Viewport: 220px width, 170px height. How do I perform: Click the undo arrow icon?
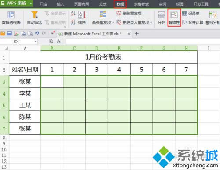(37, 33)
